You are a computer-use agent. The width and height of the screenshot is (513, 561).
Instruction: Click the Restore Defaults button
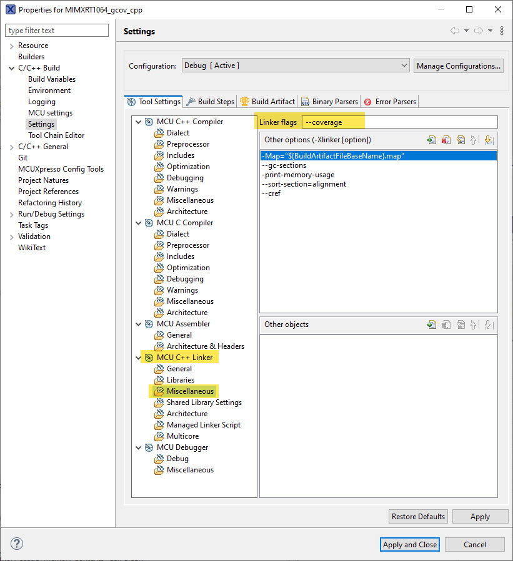[418, 516]
